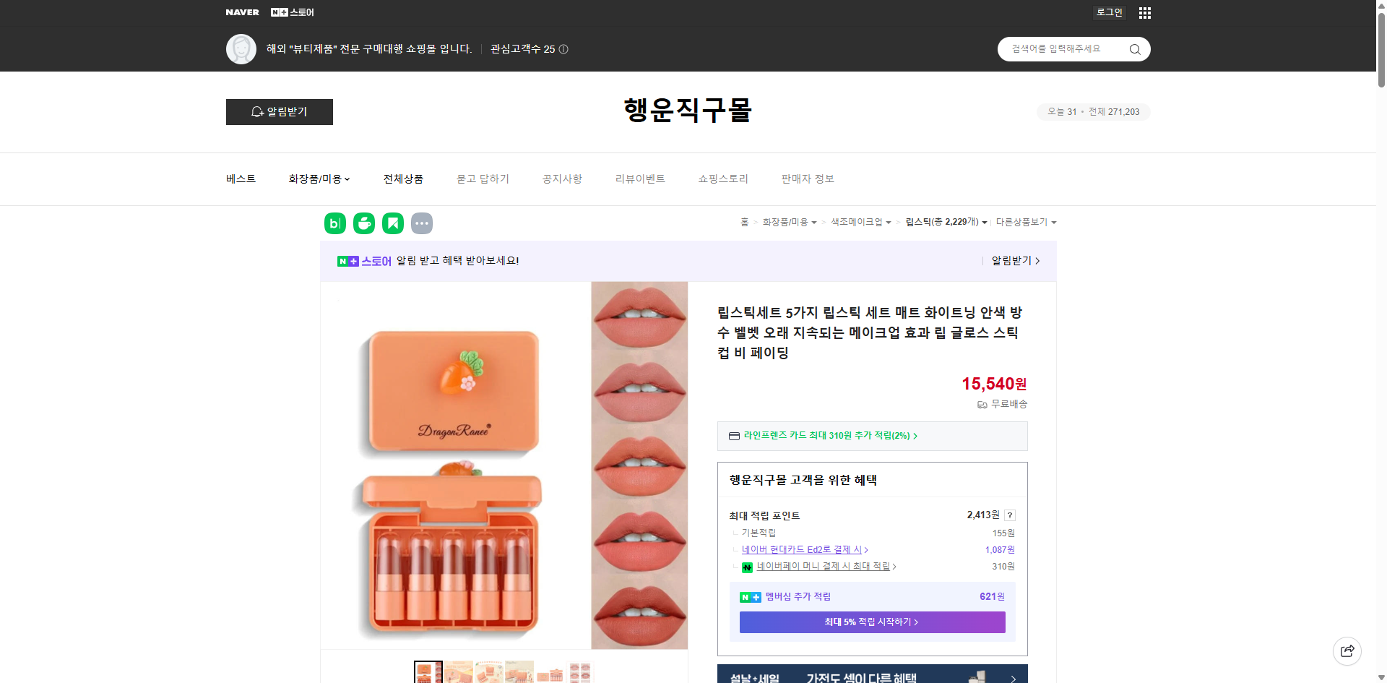Click the 알림받기 notification bell button
The image size is (1387, 683).
(279, 112)
